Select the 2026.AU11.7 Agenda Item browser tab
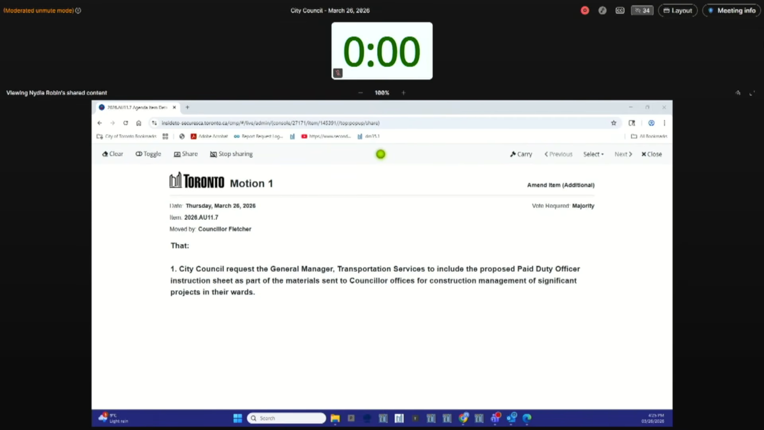This screenshot has width=764, height=430. pos(138,107)
